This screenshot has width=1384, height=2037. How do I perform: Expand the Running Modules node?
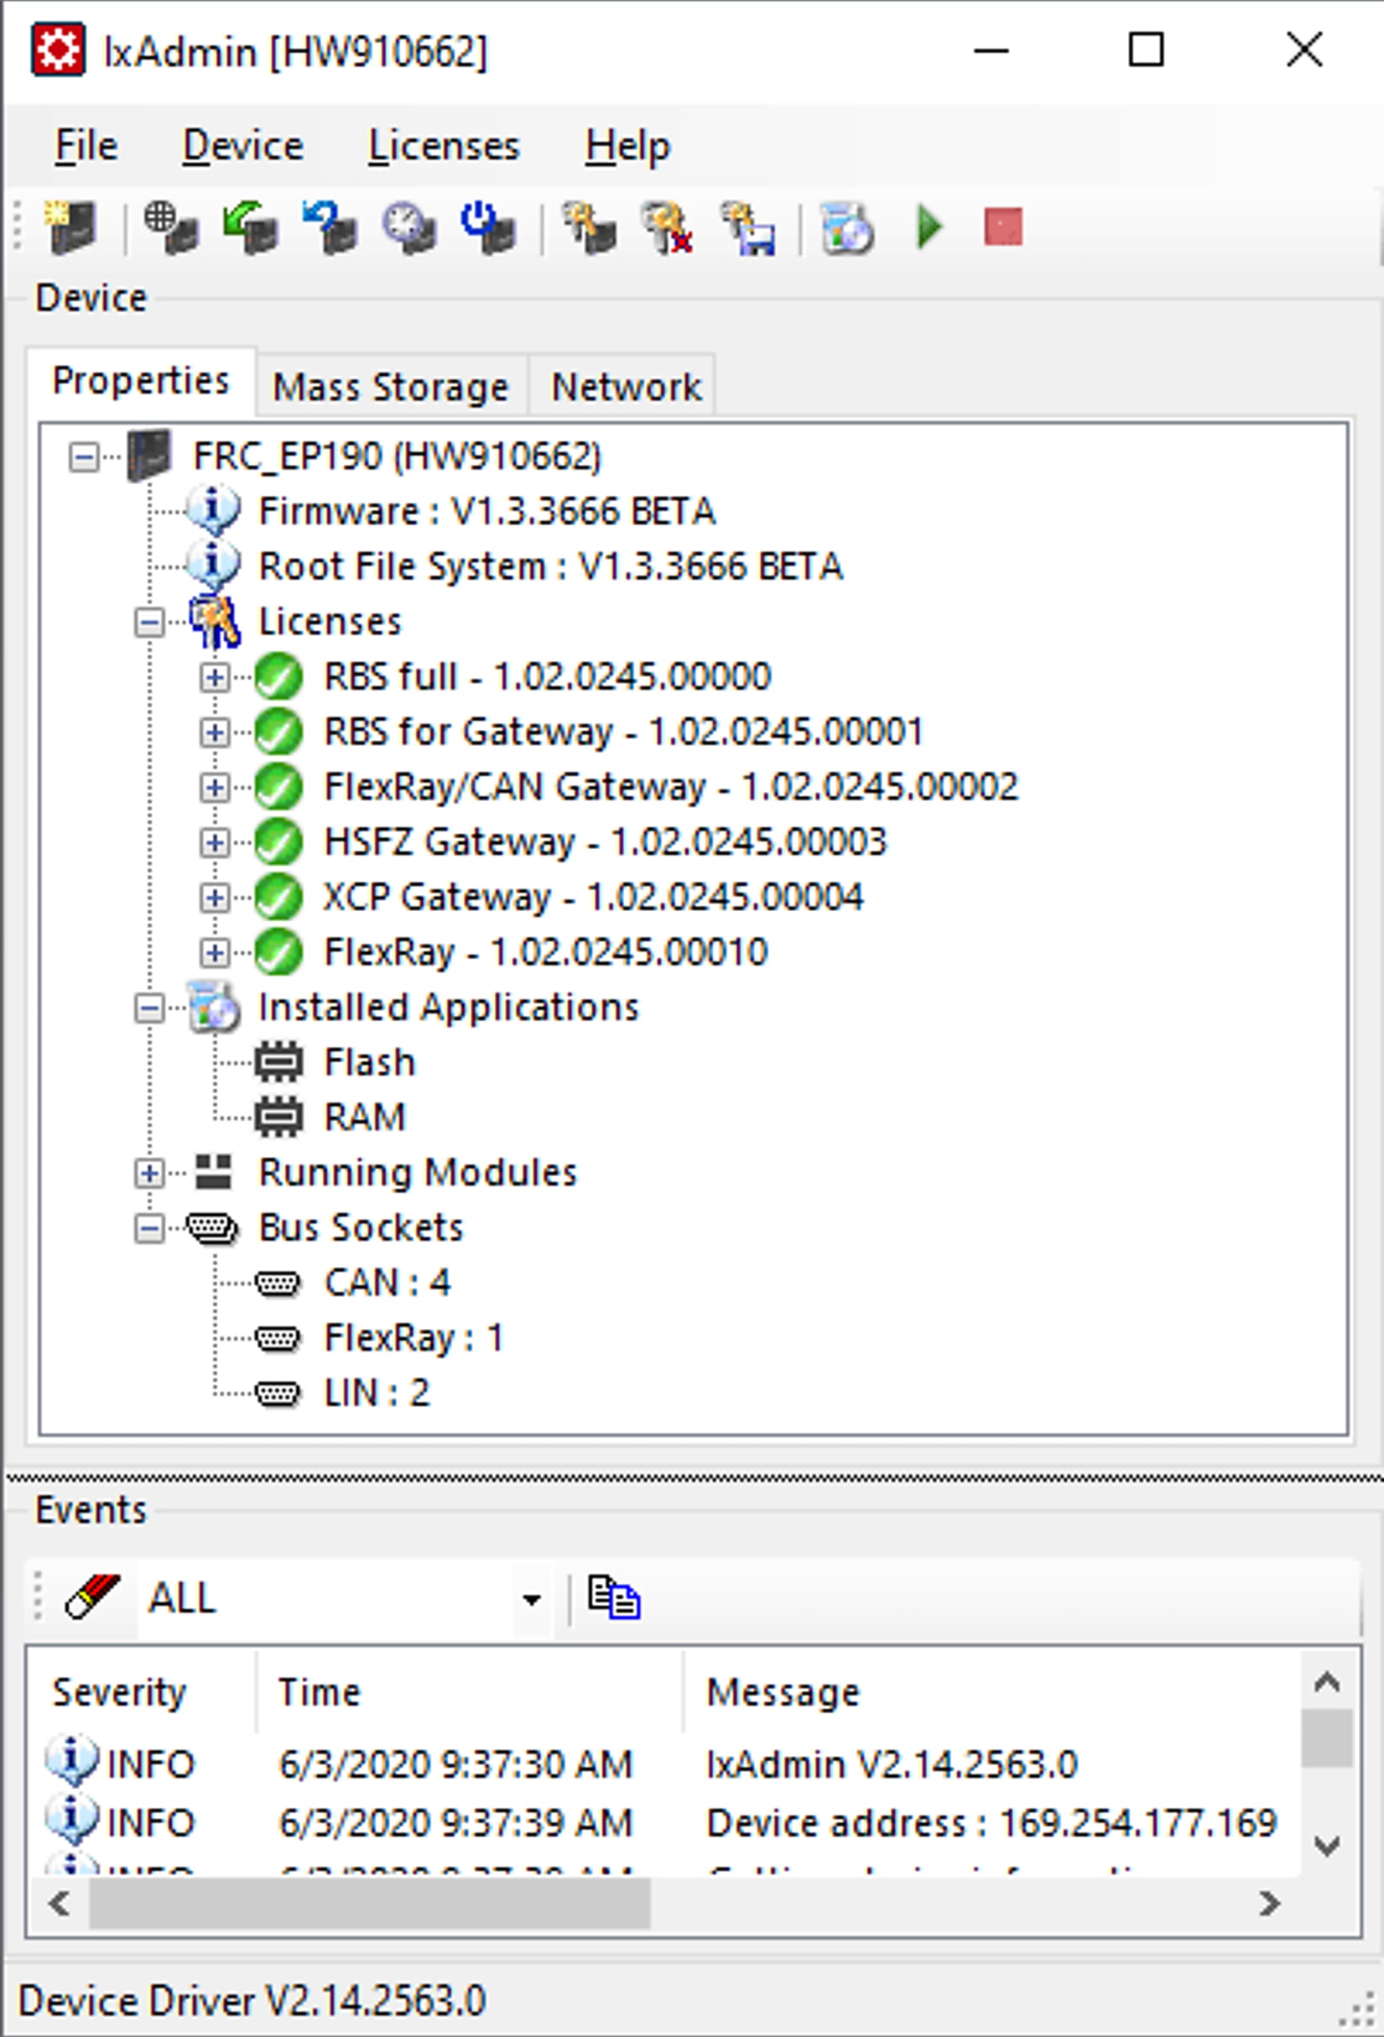151,1172
